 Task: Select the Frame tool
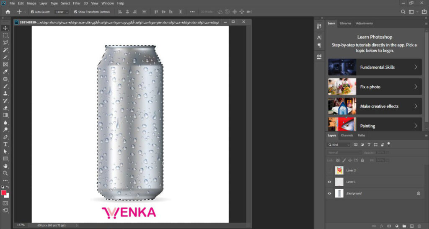[5, 64]
